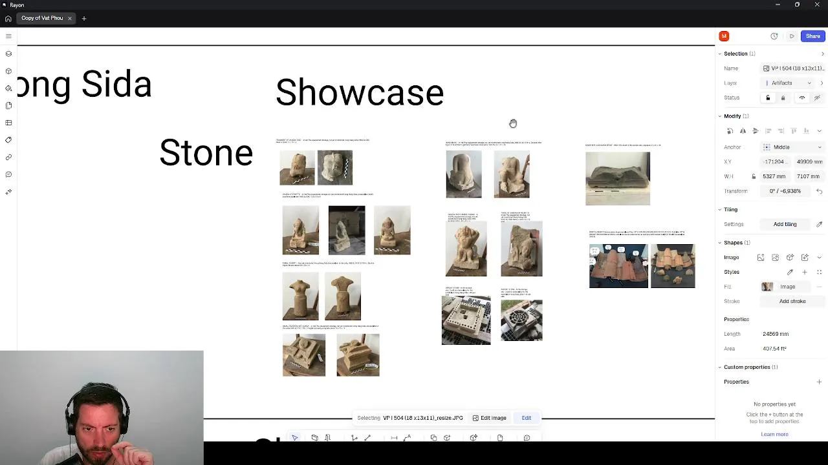
Task: Edit the Name field VP I 504
Action: point(792,68)
